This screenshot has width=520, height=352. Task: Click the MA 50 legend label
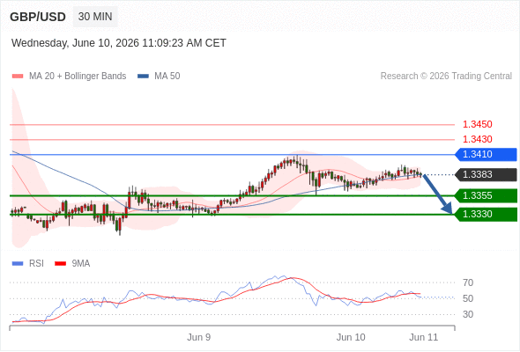click(x=167, y=77)
